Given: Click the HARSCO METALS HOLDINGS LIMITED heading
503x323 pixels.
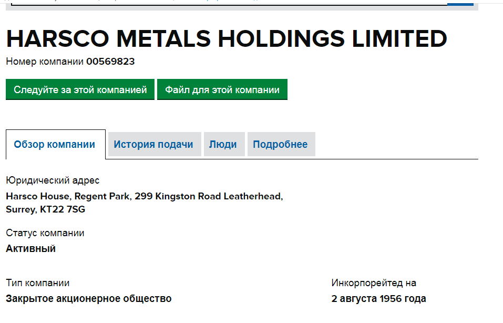Looking at the screenshot, I should point(227,39).
